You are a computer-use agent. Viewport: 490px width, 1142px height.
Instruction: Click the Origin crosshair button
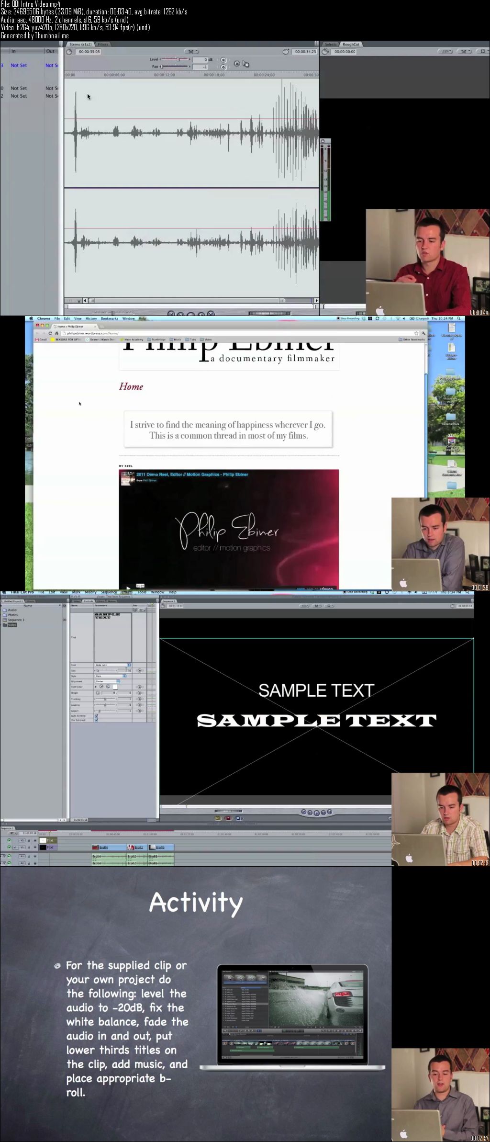point(98,693)
